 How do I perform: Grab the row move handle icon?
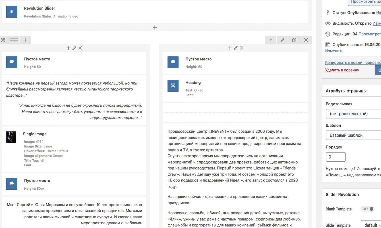(x=3, y=40)
